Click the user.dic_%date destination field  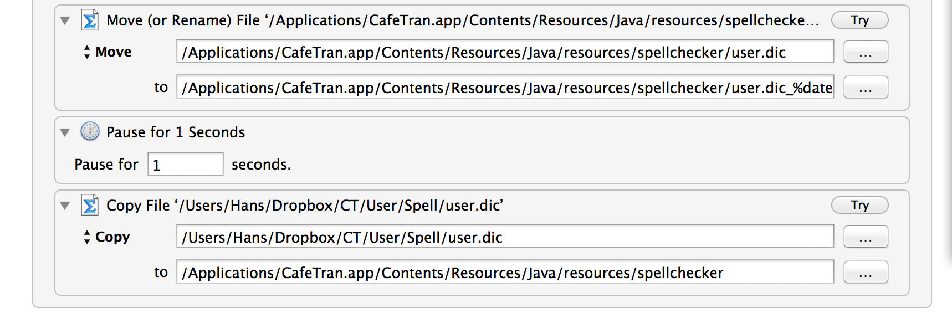coord(504,88)
